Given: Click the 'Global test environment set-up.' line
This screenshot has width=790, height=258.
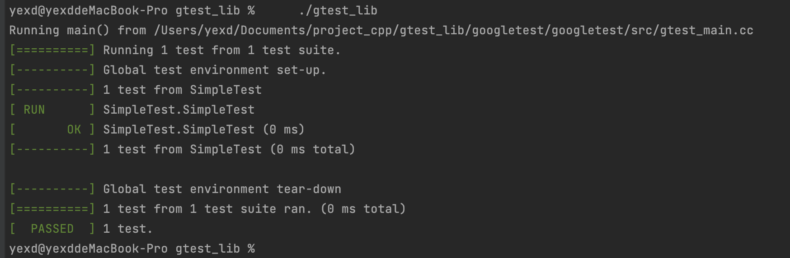Looking at the screenshot, I should click(215, 70).
